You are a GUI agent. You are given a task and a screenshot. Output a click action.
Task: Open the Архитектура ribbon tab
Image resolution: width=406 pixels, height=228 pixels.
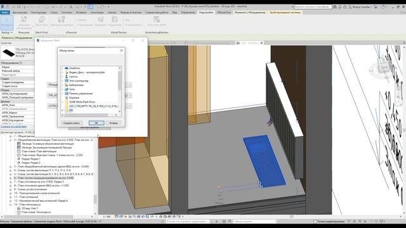point(20,13)
